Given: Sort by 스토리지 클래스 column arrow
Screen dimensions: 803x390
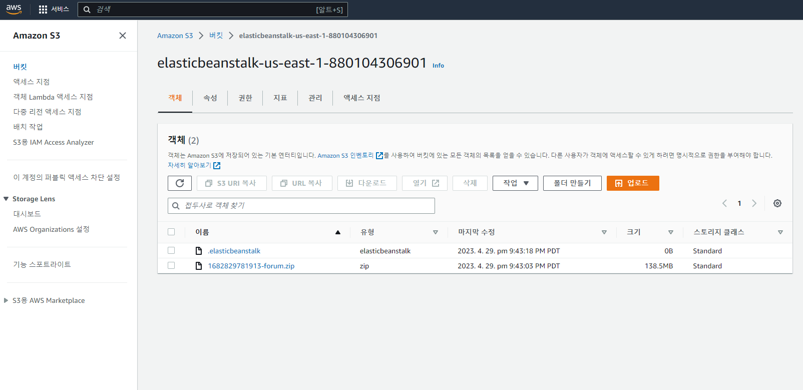Looking at the screenshot, I should tap(780, 232).
